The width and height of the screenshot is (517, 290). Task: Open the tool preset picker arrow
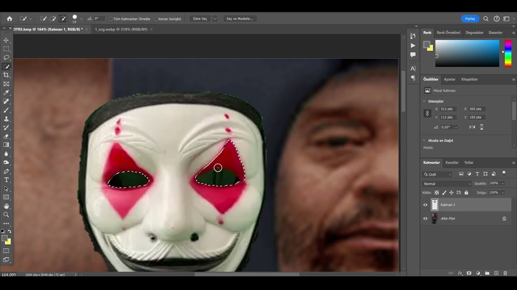click(30, 19)
